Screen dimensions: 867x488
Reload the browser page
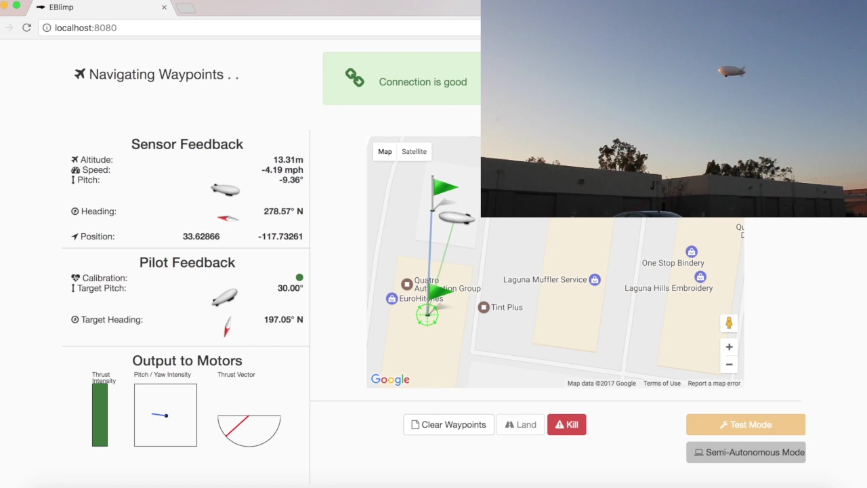tap(26, 28)
